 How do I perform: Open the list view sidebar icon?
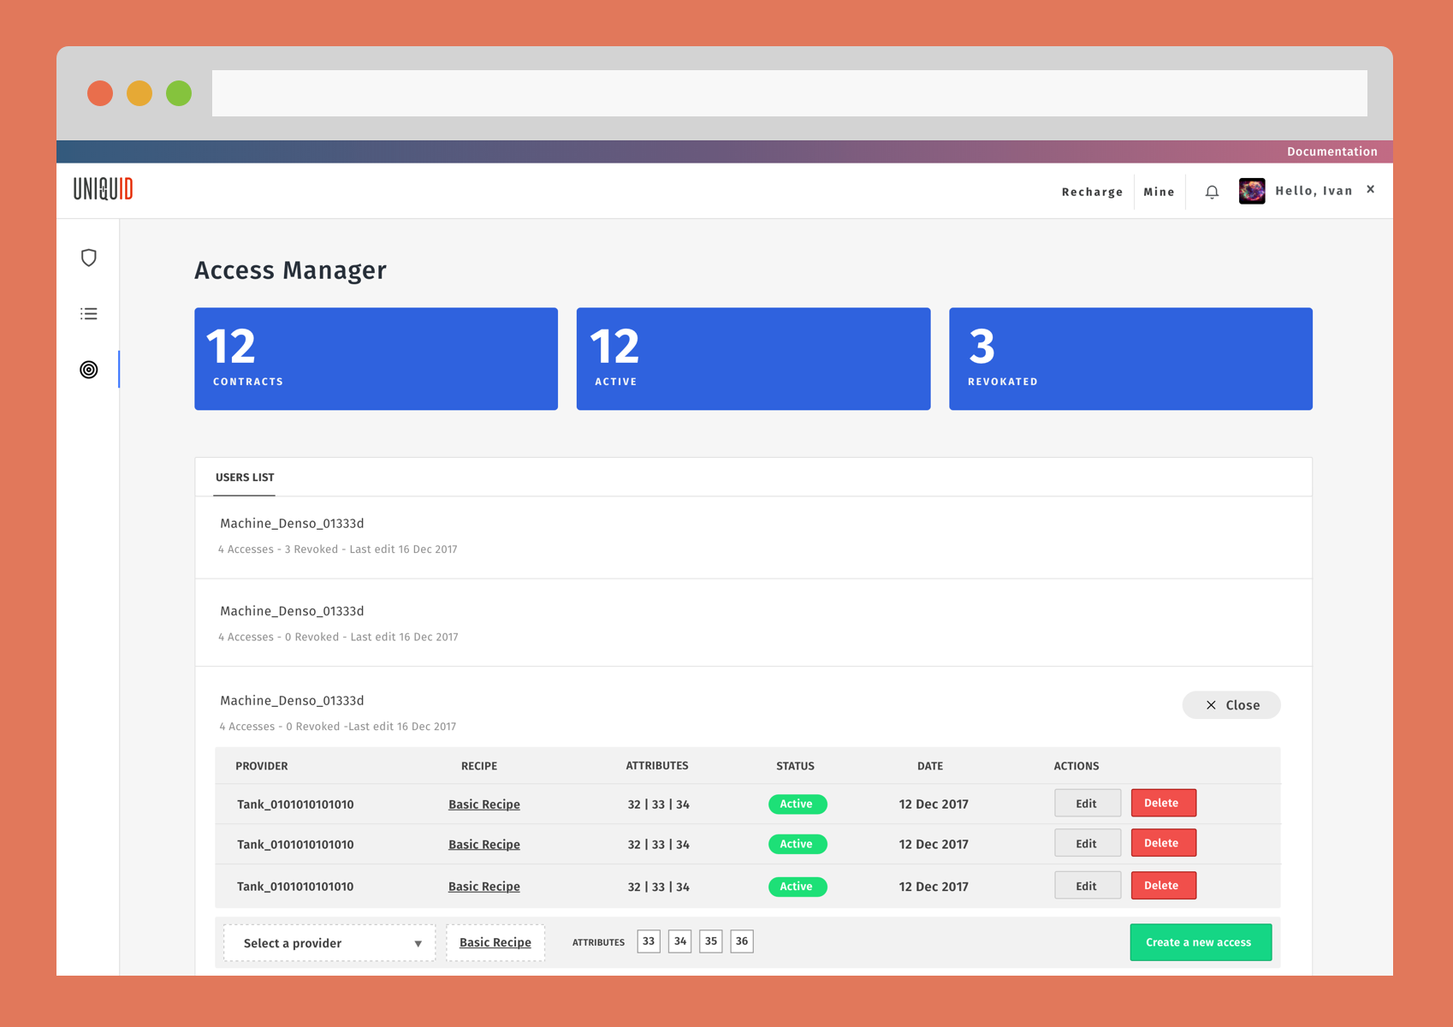(x=89, y=314)
